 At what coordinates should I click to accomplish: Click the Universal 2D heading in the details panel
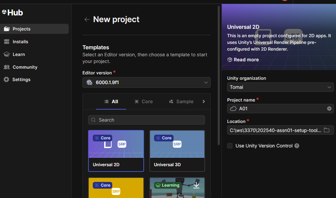(x=243, y=27)
